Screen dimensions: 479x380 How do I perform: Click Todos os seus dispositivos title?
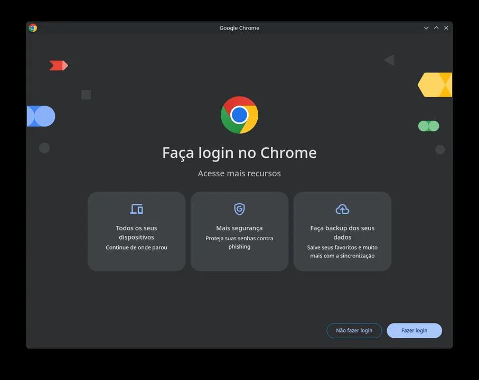tap(136, 232)
